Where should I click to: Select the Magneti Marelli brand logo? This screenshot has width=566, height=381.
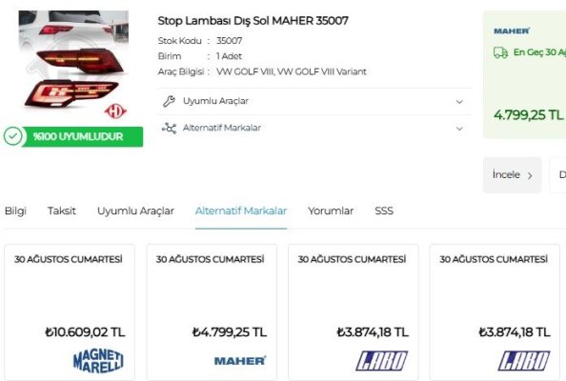coord(98,361)
